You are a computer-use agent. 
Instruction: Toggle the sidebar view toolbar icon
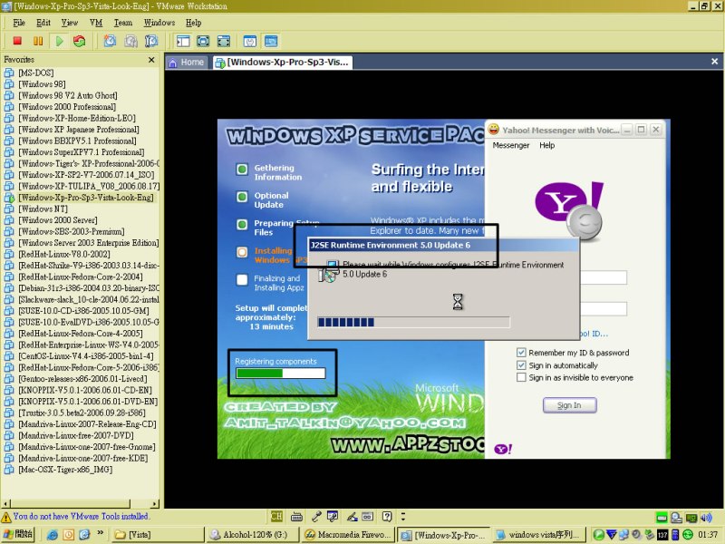click(183, 41)
